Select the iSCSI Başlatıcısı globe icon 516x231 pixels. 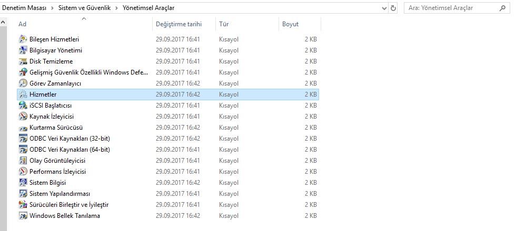click(23, 106)
